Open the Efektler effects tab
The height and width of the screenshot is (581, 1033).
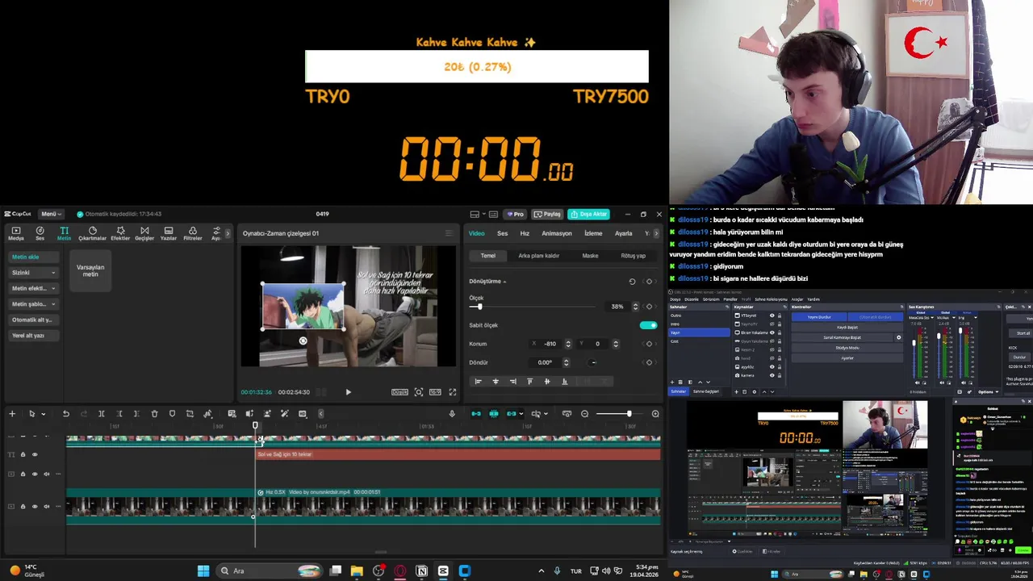pos(120,233)
